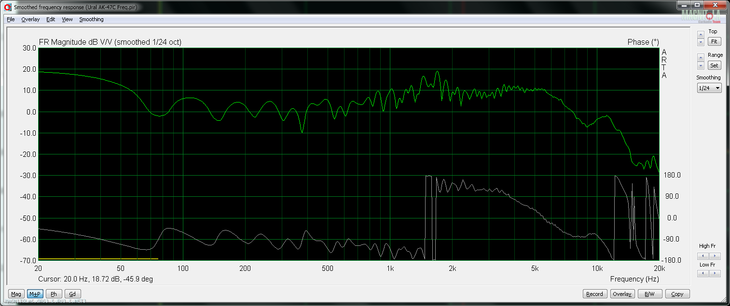Switch to Ph phase view
The image size is (730, 306).
coord(54,294)
